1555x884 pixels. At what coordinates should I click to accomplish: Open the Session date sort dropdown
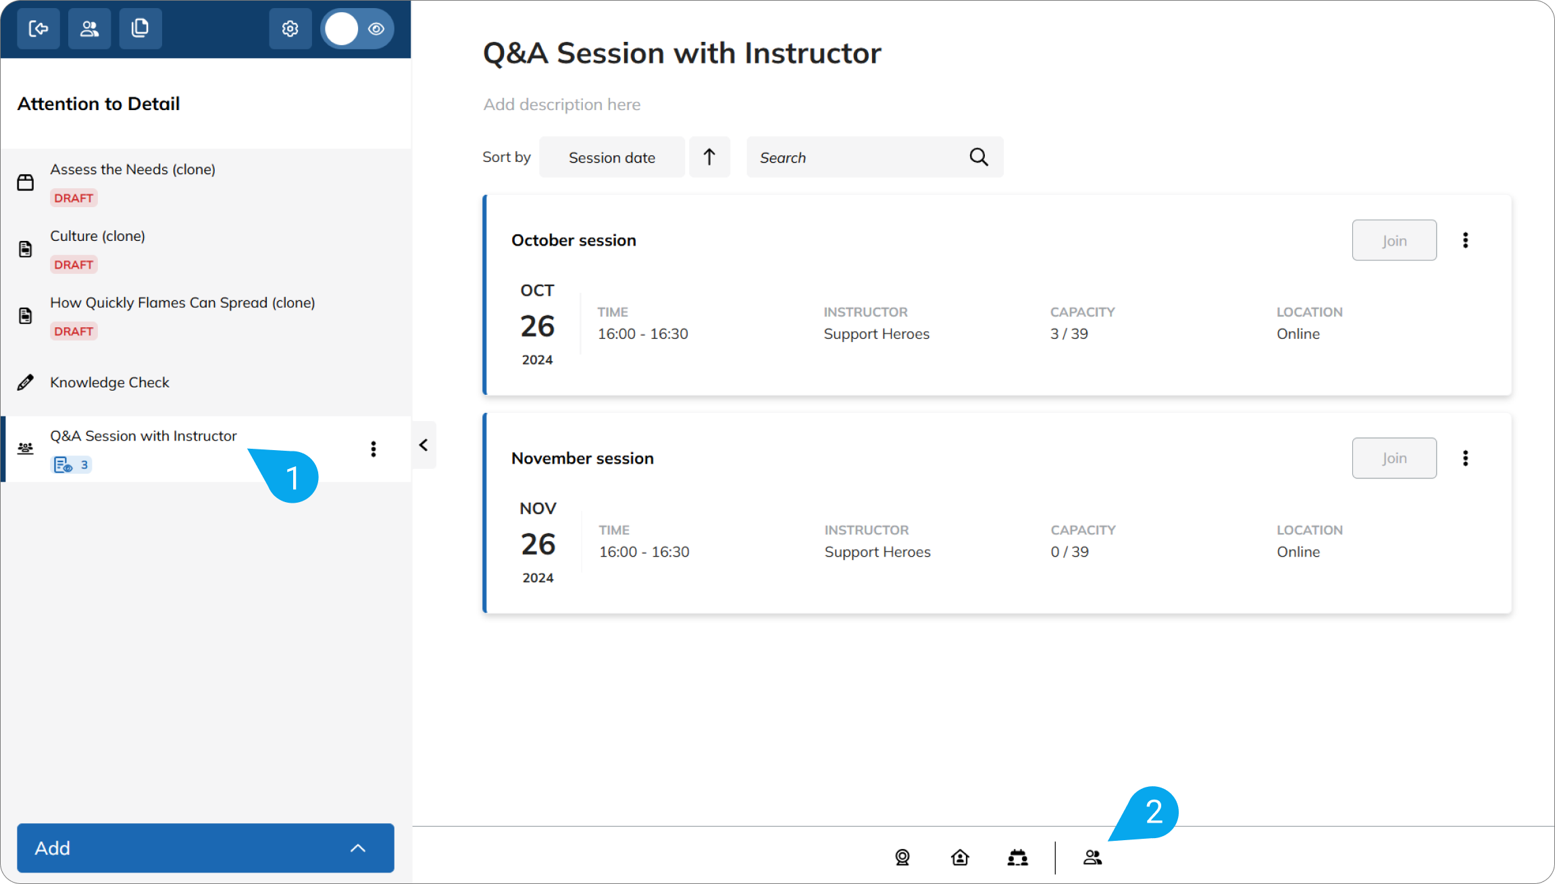coord(612,157)
